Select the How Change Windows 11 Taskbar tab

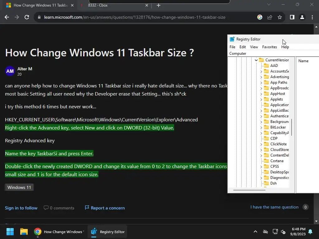click(x=40, y=5)
